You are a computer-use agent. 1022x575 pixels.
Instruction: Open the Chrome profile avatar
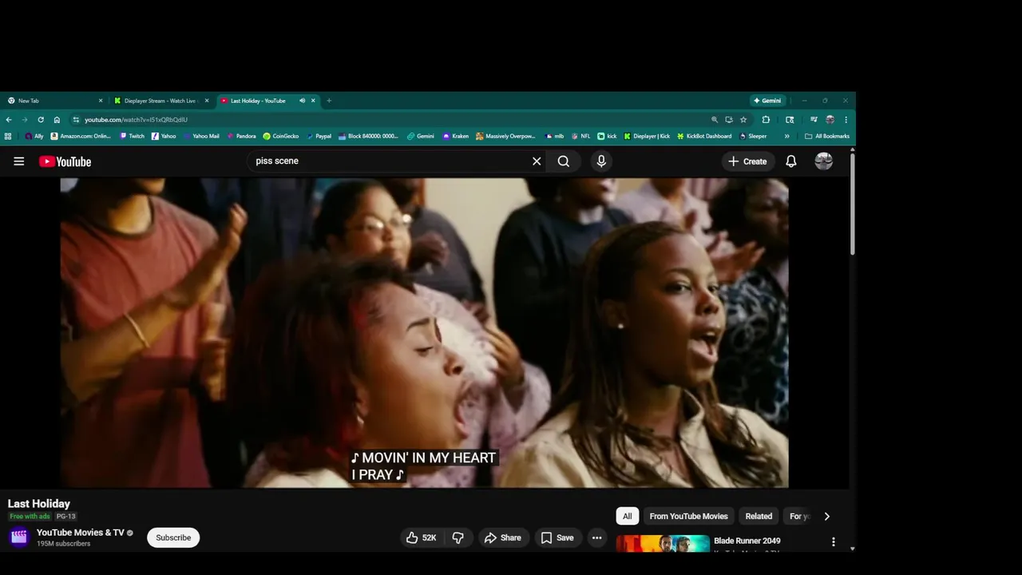[x=830, y=120]
